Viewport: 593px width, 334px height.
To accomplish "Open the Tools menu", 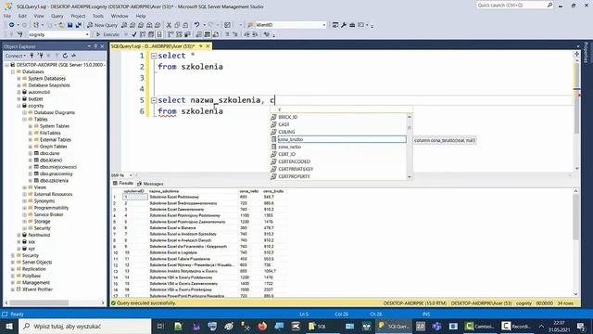I will (x=98, y=16).
